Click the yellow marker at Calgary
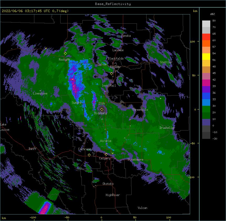The width and height of the screenshot is (226, 221). point(106,155)
